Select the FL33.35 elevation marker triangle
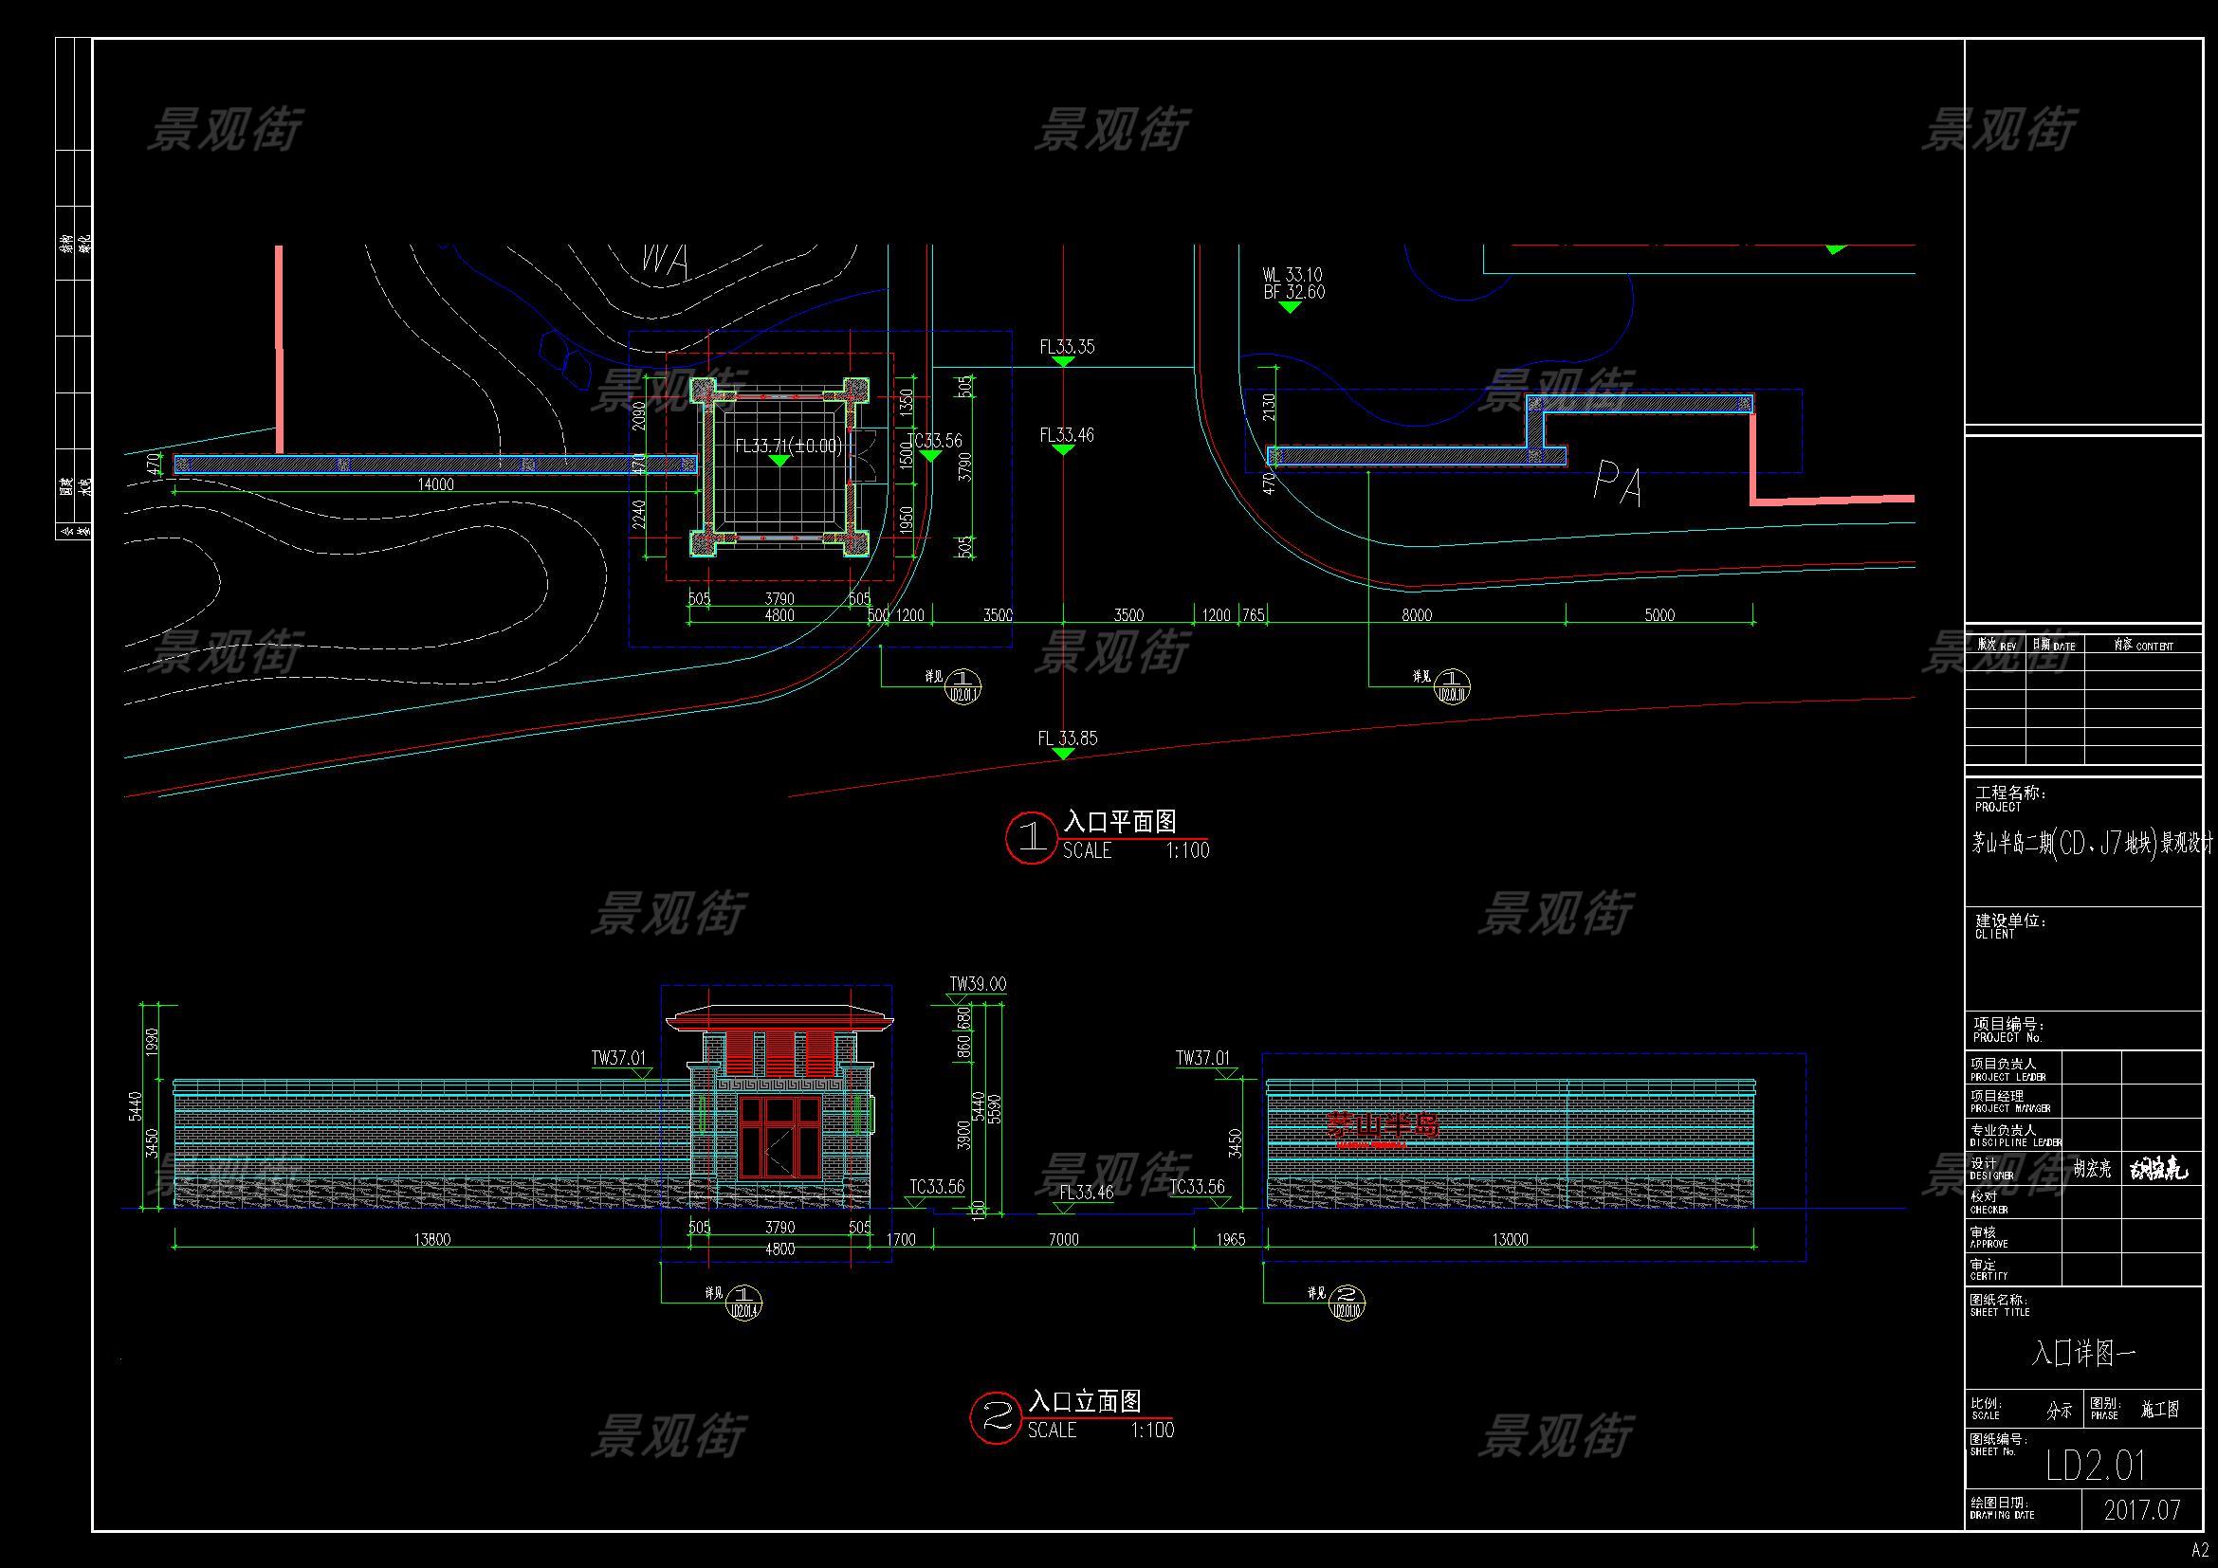 click(x=1063, y=361)
